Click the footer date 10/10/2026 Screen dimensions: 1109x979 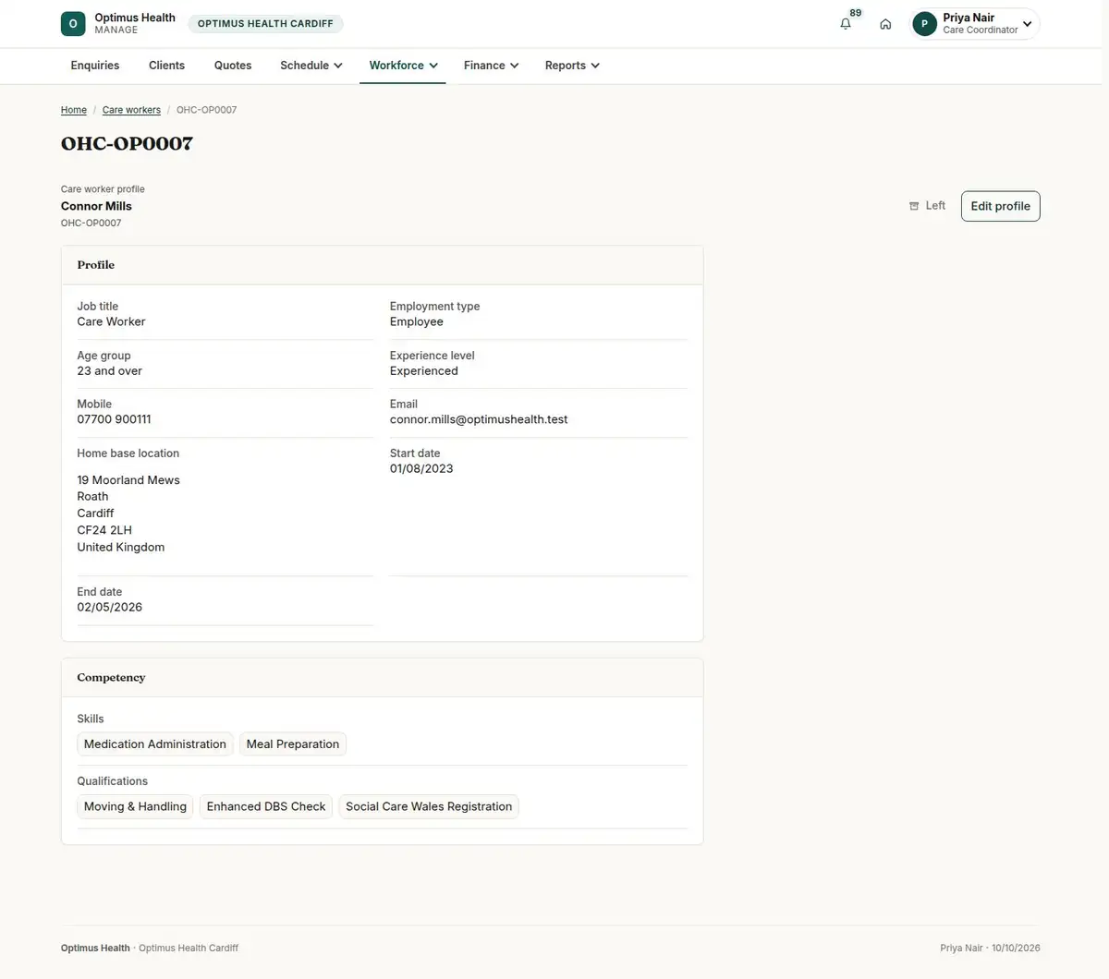1016,948
